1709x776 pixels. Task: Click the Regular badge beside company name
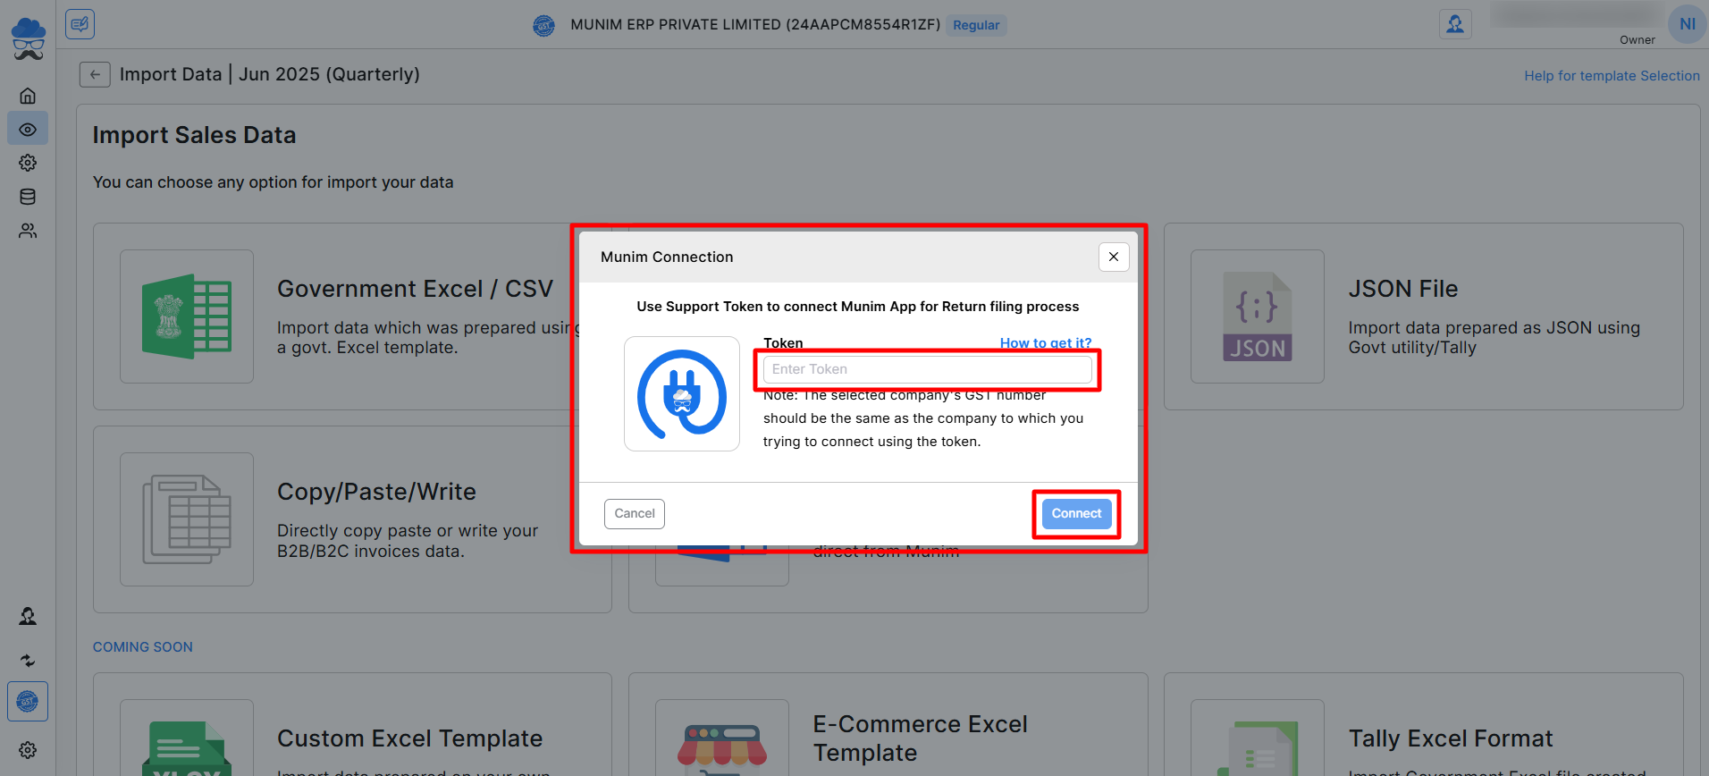pos(976,25)
